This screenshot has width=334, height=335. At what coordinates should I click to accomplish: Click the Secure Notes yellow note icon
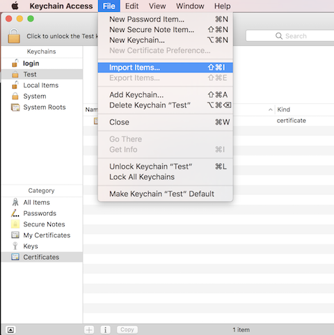point(15,224)
